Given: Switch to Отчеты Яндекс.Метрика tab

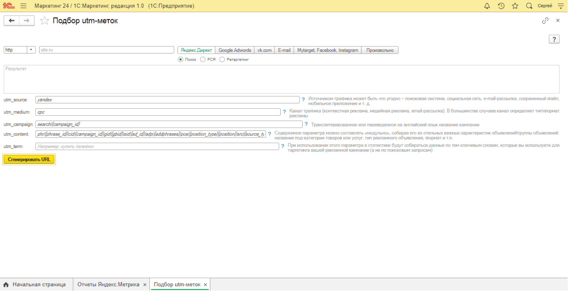Looking at the screenshot, I should pos(108,284).
